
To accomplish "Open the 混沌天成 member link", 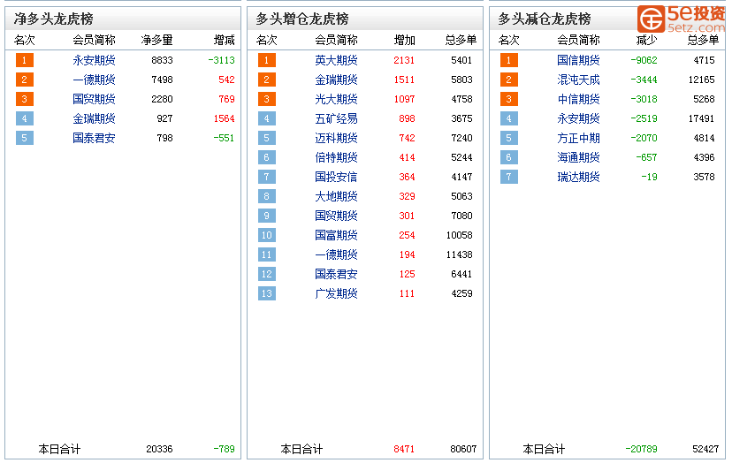I will pos(578,80).
